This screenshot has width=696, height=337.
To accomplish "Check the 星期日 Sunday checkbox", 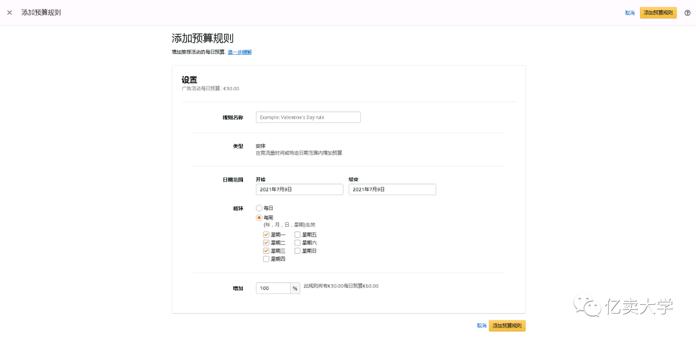I will 297,251.
